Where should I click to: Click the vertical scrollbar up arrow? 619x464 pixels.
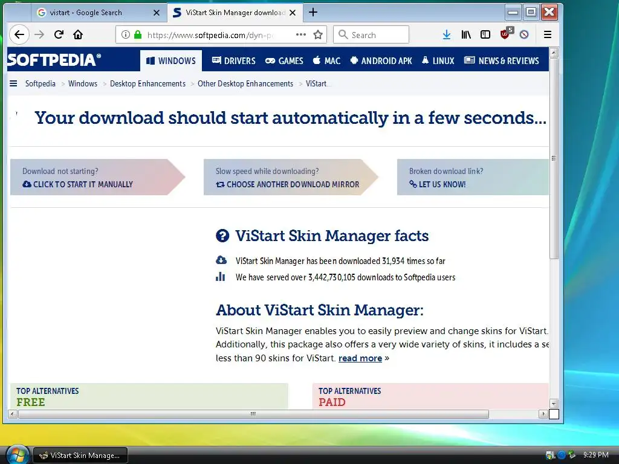(554, 52)
